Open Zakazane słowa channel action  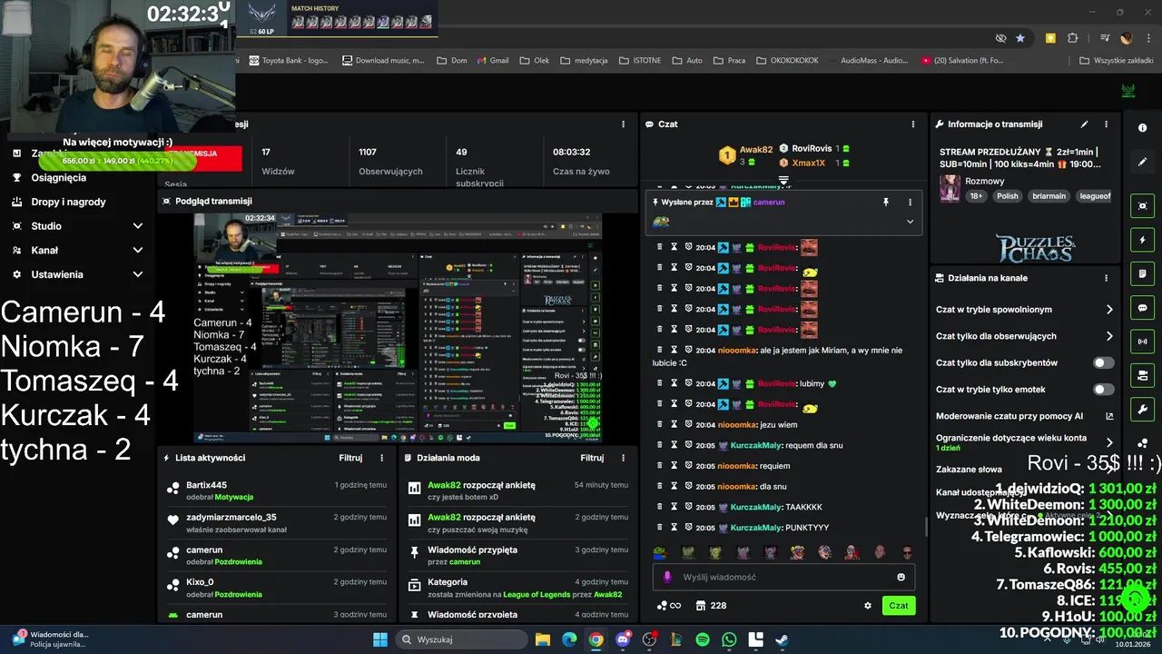point(969,470)
